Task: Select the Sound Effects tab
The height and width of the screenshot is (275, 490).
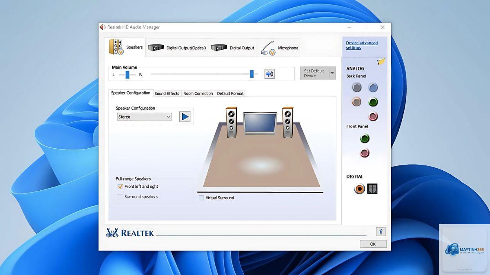Action: [x=167, y=93]
